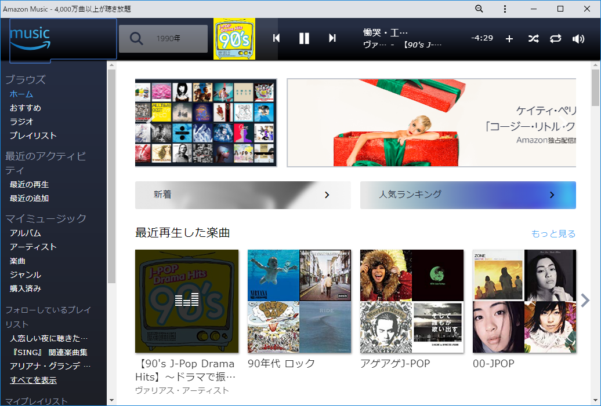Click the 【90's J-Pop Drama Hits】 title text
The height and width of the screenshot is (406, 601).
(x=185, y=370)
